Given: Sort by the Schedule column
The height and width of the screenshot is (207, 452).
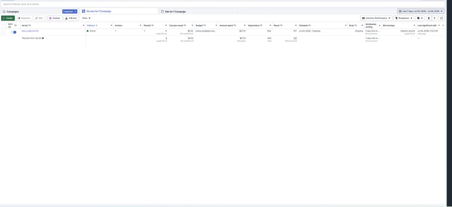Looking at the screenshot, I should click(305, 25).
